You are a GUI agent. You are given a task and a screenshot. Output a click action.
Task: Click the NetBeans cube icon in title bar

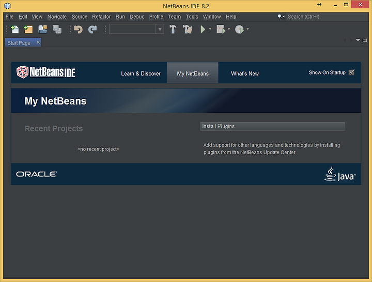(x=8, y=6)
